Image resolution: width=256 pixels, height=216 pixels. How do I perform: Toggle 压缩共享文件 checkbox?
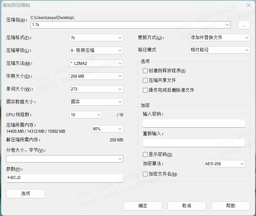[x=145, y=80]
